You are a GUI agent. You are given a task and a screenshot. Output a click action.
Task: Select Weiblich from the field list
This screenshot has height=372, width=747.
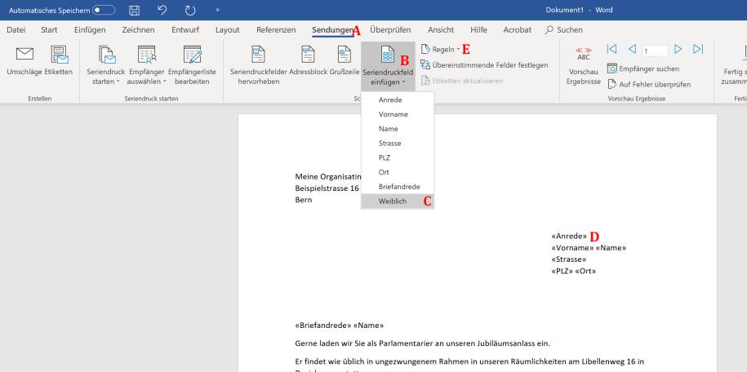(x=393, y=201)
